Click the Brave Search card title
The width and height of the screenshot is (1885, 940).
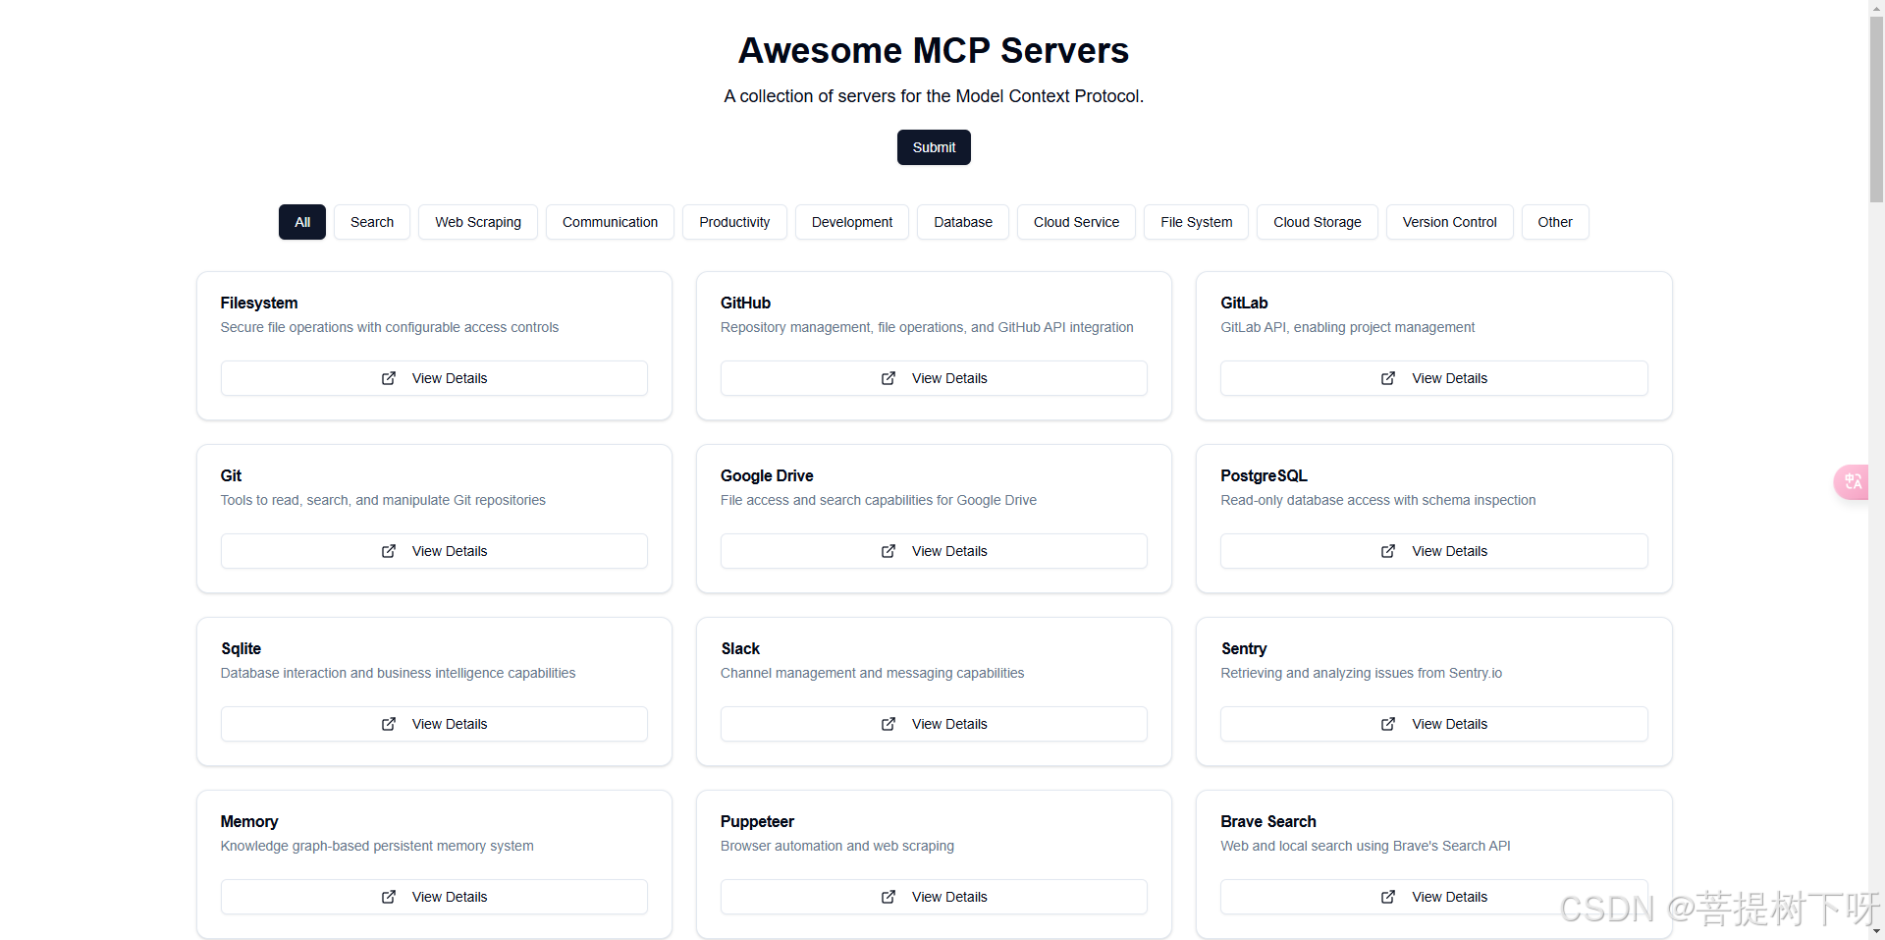click(x=1268, y=821)
